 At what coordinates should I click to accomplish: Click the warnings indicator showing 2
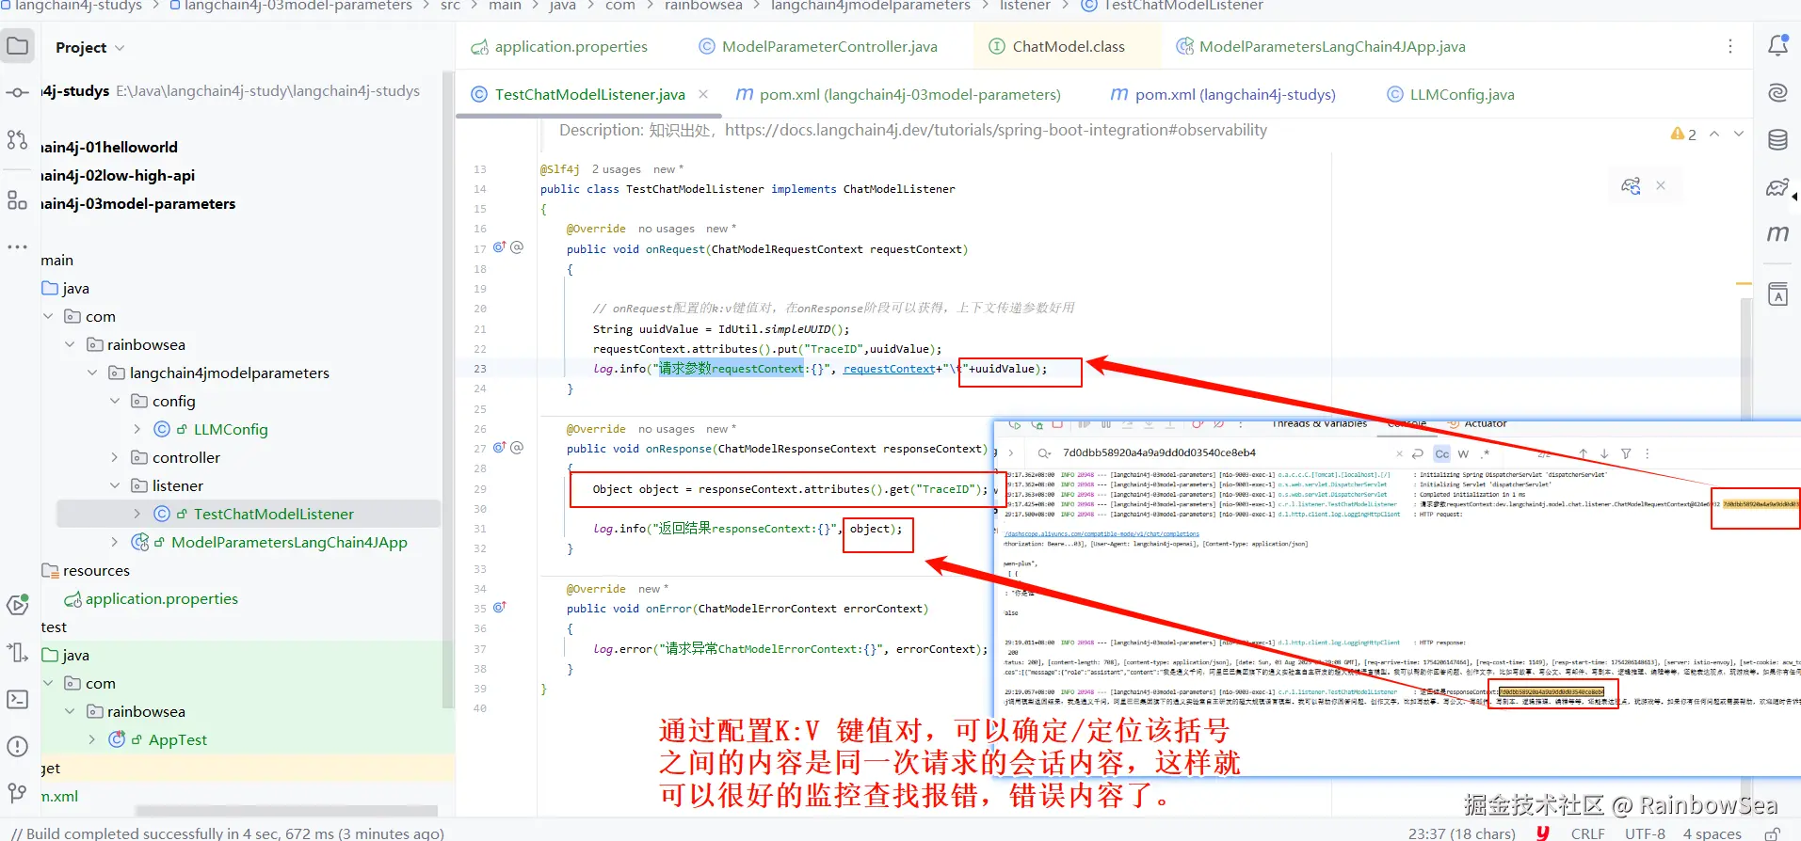click(x=1683, y=134)
